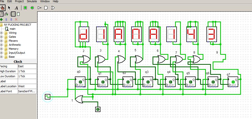Show the toolbox wrench view
The width and height of the screenshot is (252, 119).
(2, 14)
